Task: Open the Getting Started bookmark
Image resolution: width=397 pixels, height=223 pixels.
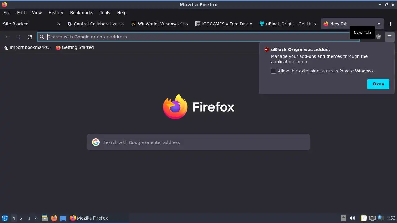Action: point(75,47)
